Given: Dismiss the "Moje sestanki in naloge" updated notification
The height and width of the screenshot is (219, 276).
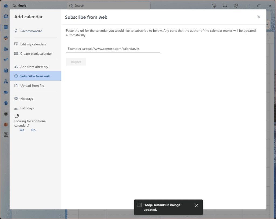Looking at the screenshot, I should (x=196, y=206).
